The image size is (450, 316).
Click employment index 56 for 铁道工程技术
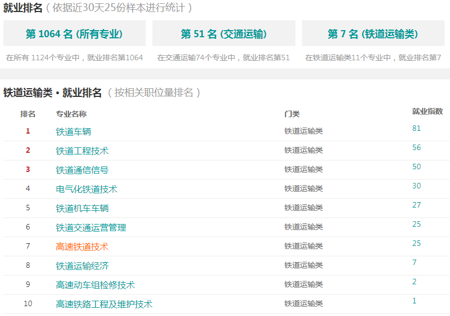(x=417, y=148)
